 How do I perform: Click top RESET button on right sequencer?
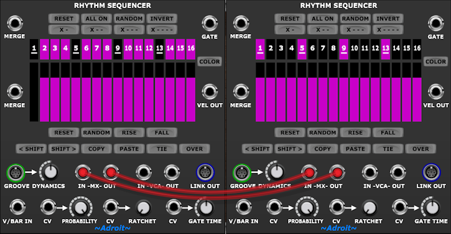click(290, 19)
